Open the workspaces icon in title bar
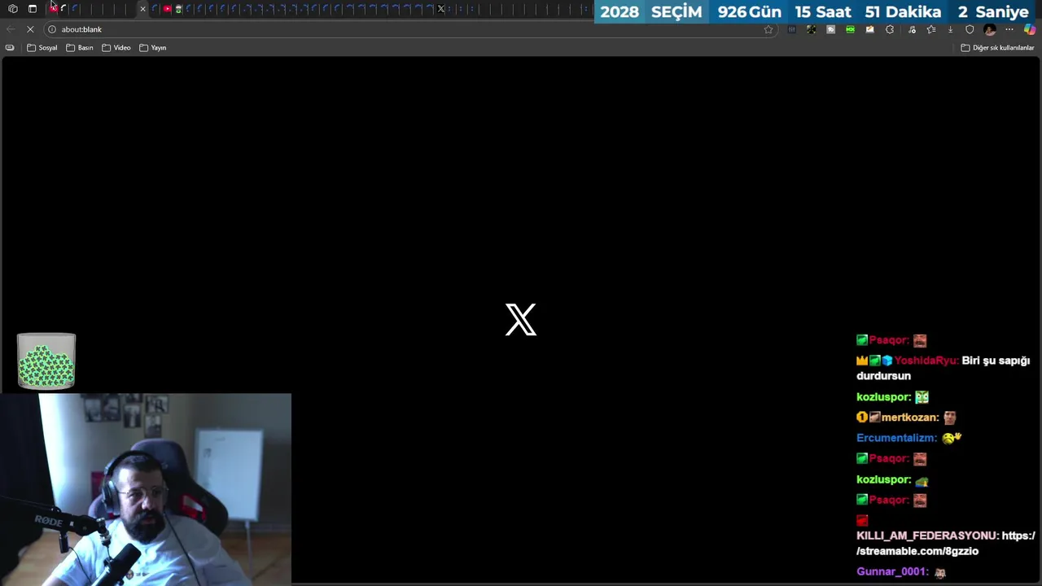Viewport: 1042px width, 586px height. [x=13, y=9]
